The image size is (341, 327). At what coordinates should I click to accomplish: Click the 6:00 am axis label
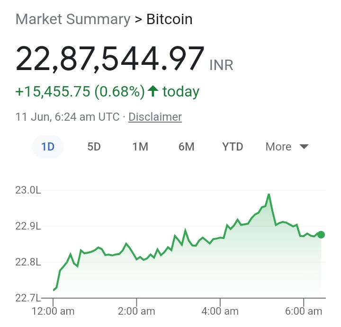click(303, 311)
